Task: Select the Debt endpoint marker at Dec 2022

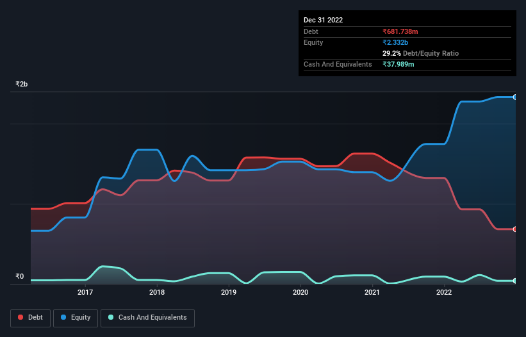Action: [515, 229]
